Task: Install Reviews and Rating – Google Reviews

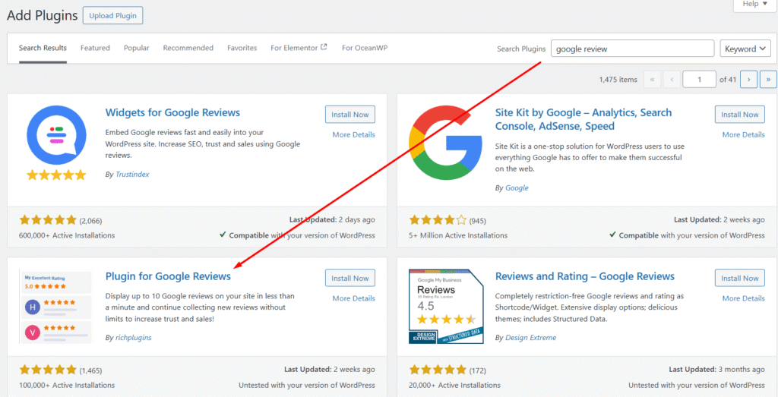Action: (740, 278)
